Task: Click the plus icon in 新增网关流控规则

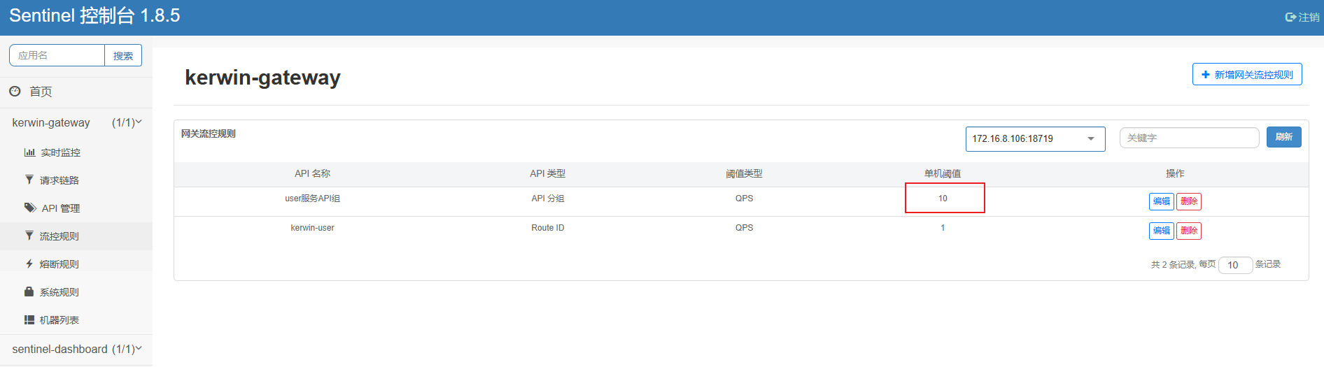Action: pos(1205,74)
